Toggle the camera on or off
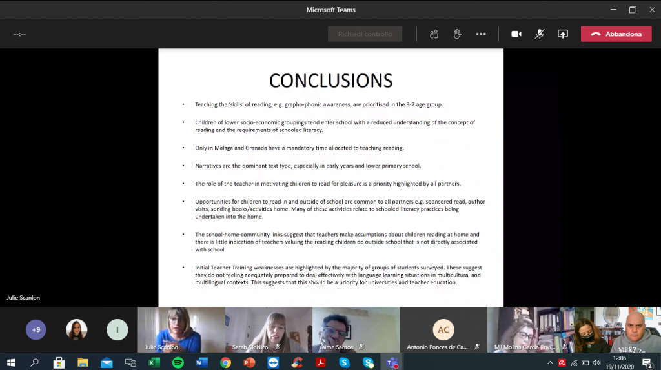 point(516,34)
